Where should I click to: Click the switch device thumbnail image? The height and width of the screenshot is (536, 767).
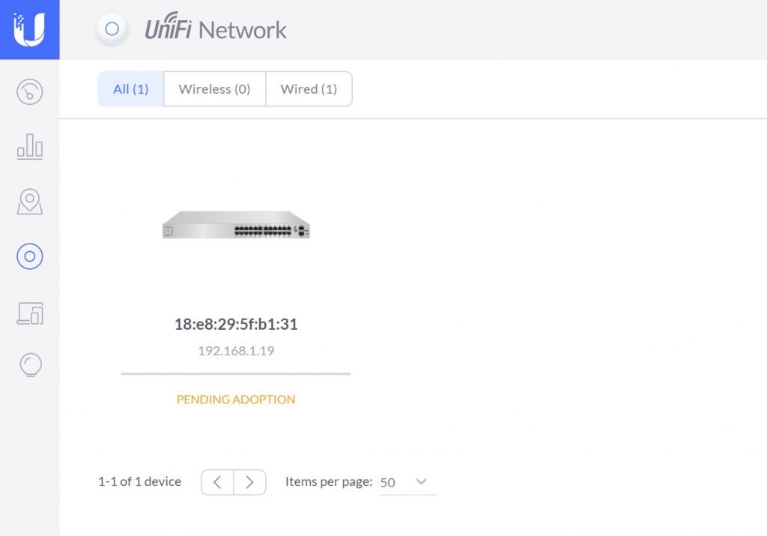pyautogui.click(x=236, y=225)
